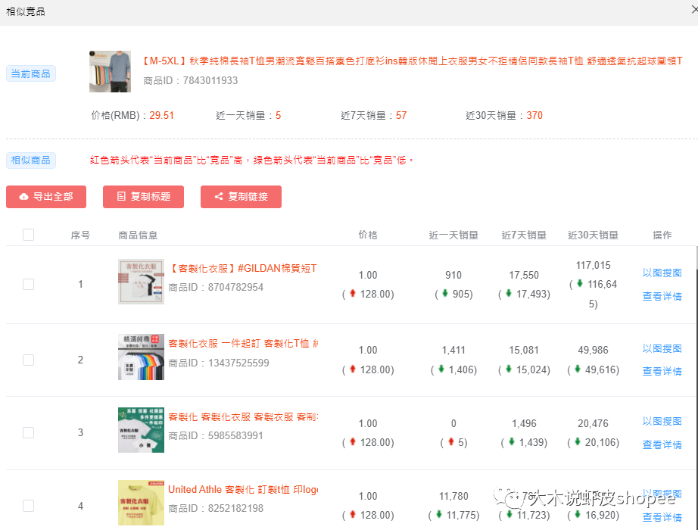
Task: Click 商品ID：5985583991 text
Action: click(216, 435)
